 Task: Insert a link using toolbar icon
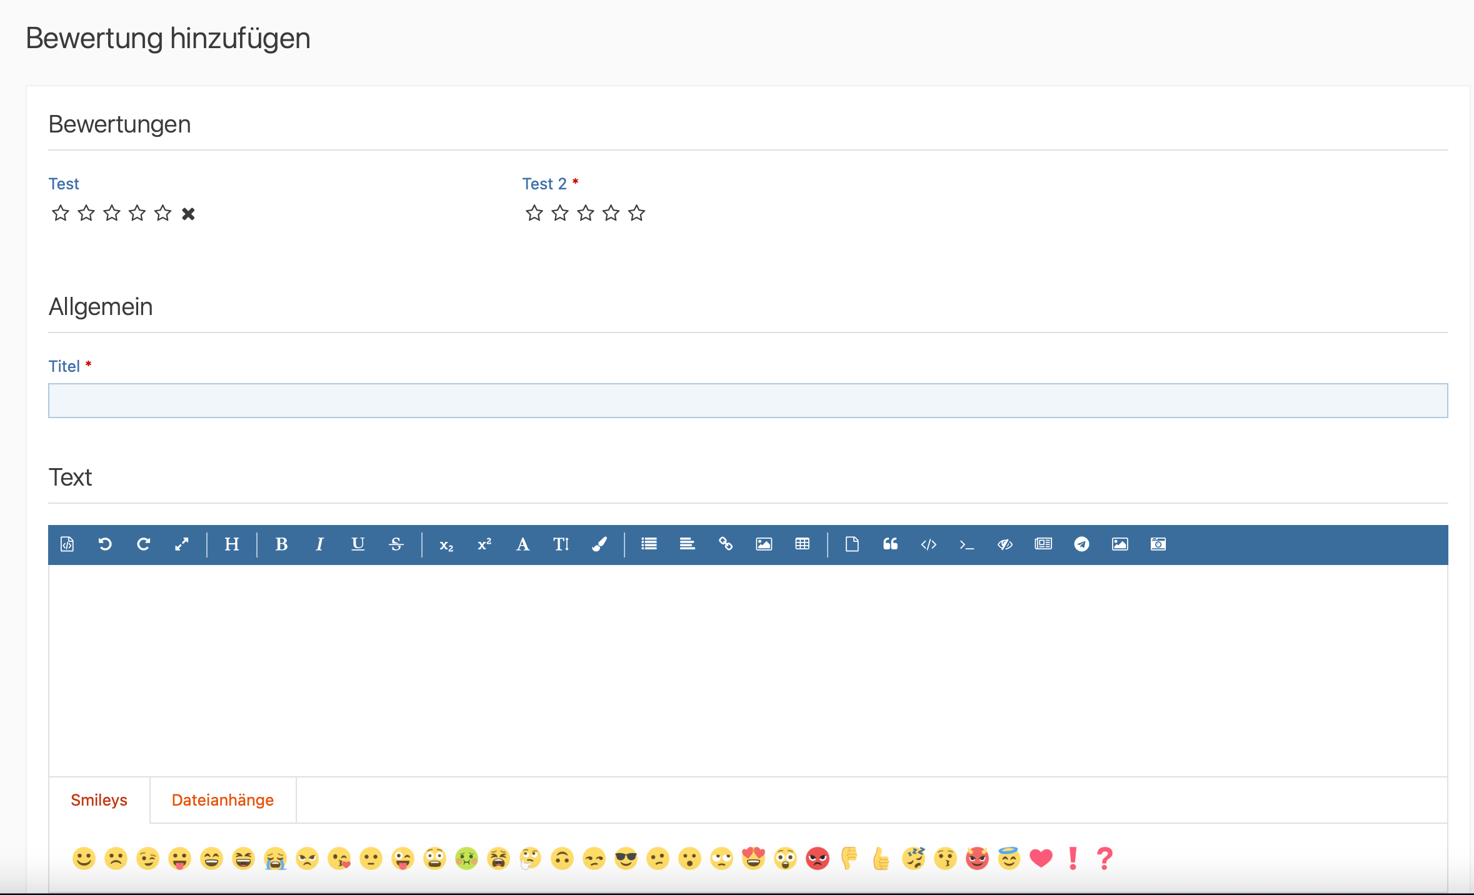pyautogui.click(x=725, y=544)
